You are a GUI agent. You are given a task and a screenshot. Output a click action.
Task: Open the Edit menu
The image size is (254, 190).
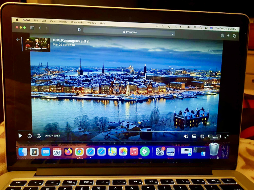point(44,21)
